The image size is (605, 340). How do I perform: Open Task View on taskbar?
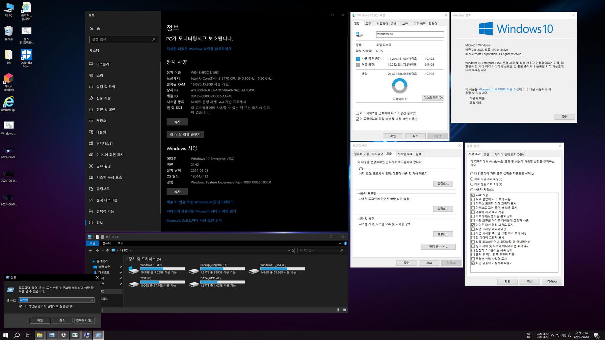[x=28, y=335]
